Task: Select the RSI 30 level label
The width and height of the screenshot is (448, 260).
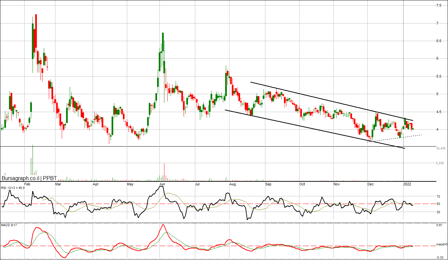Action: click(439, 212)
